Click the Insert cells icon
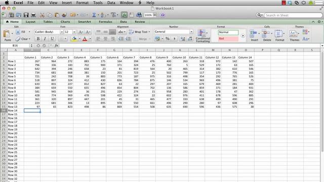324x182 pixels. 254,33
